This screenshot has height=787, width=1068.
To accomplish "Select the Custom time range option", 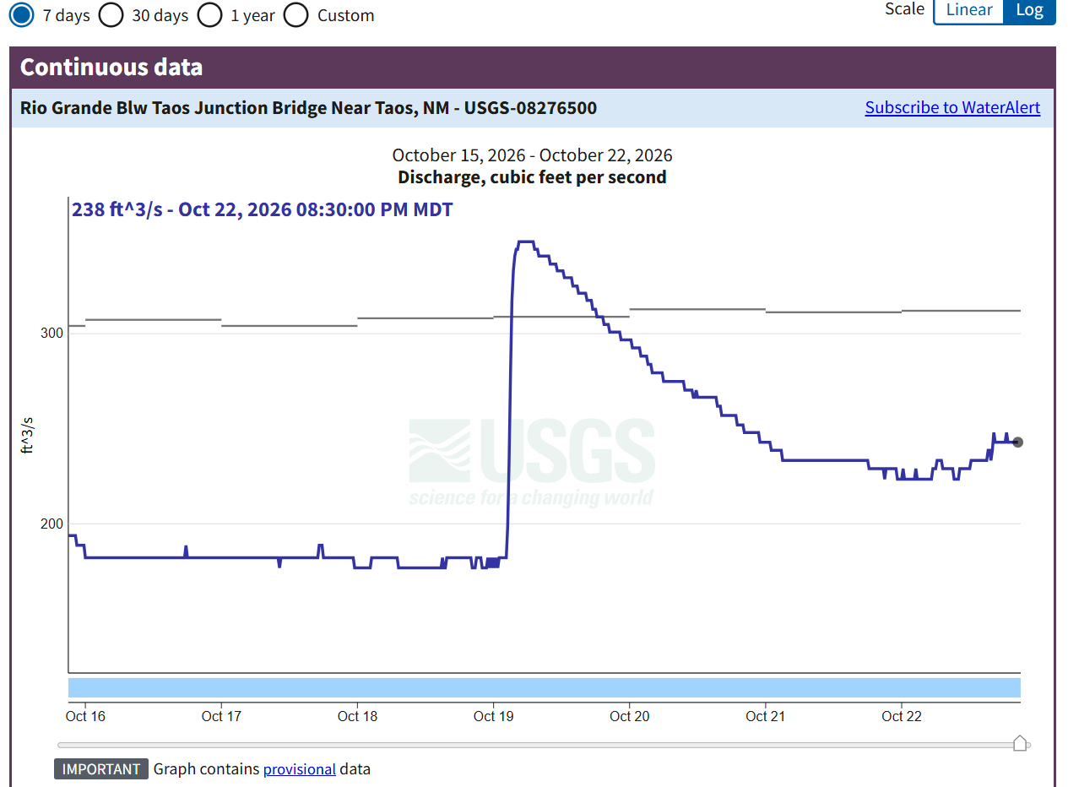I will pos(296,15).
